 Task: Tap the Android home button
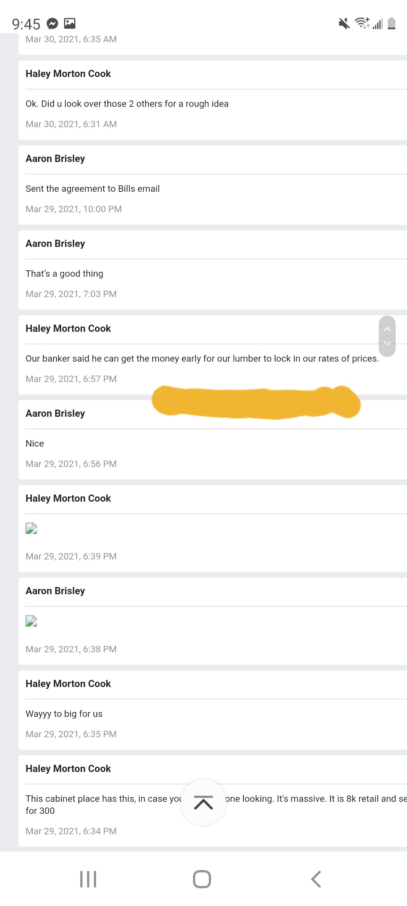tap(202, 879)
